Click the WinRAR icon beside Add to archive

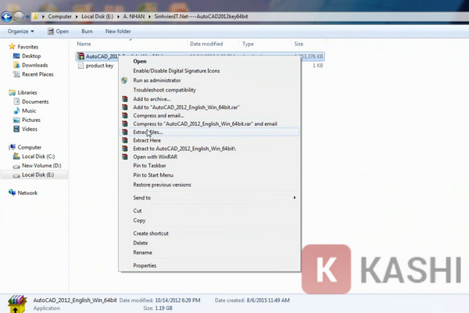[x=124, y=99]
